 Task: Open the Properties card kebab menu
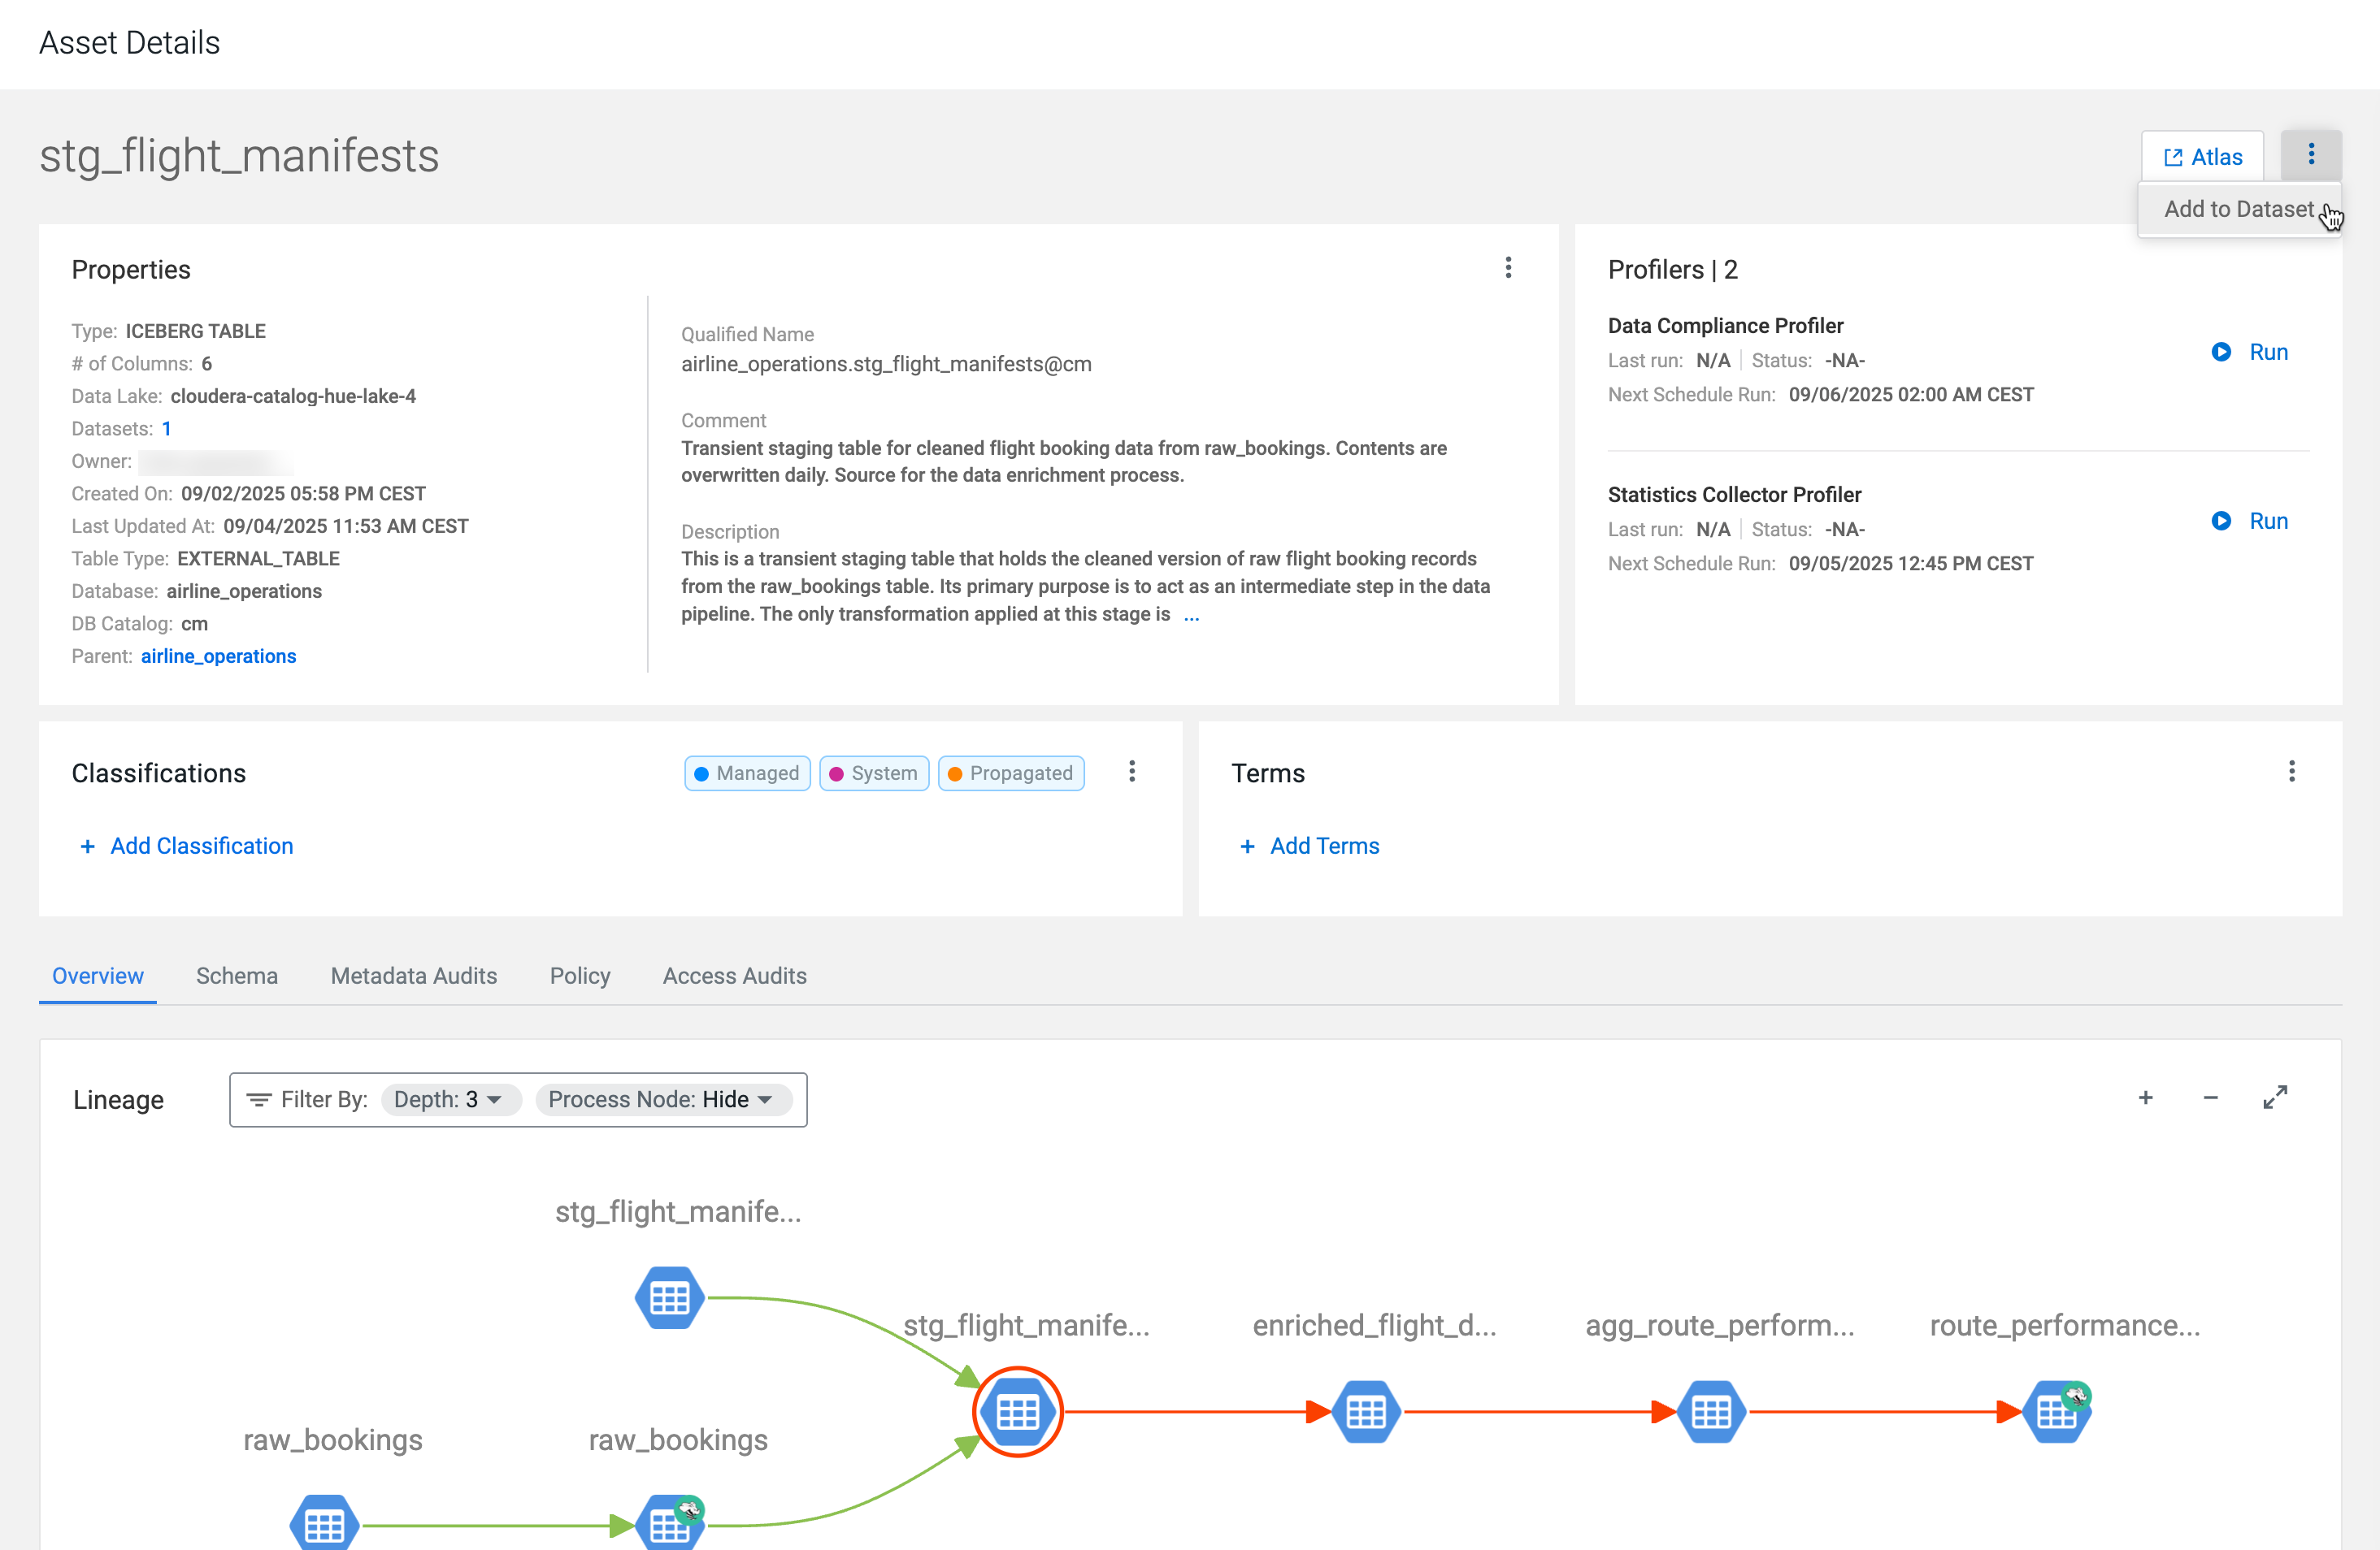pos(1508,268)
